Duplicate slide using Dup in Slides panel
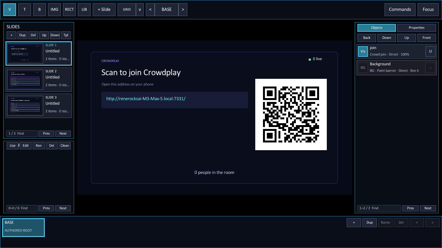This screenshot has width=442, height=248. tap(22, 35)
